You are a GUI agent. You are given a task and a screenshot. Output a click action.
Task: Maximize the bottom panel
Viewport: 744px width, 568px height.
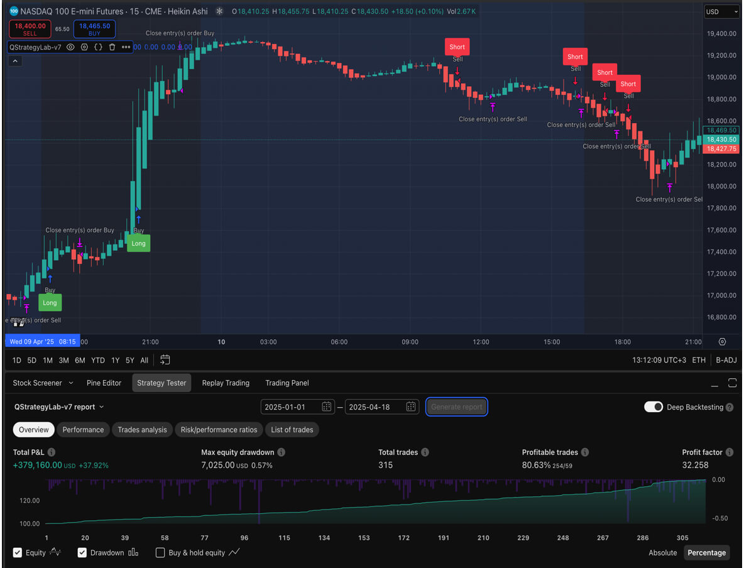point(732,383)
